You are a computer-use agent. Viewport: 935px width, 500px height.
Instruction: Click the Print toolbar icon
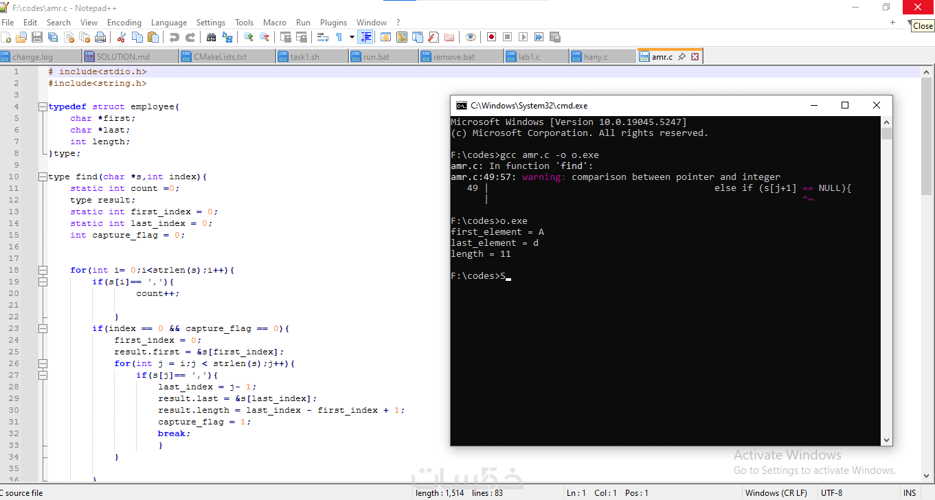100,37
